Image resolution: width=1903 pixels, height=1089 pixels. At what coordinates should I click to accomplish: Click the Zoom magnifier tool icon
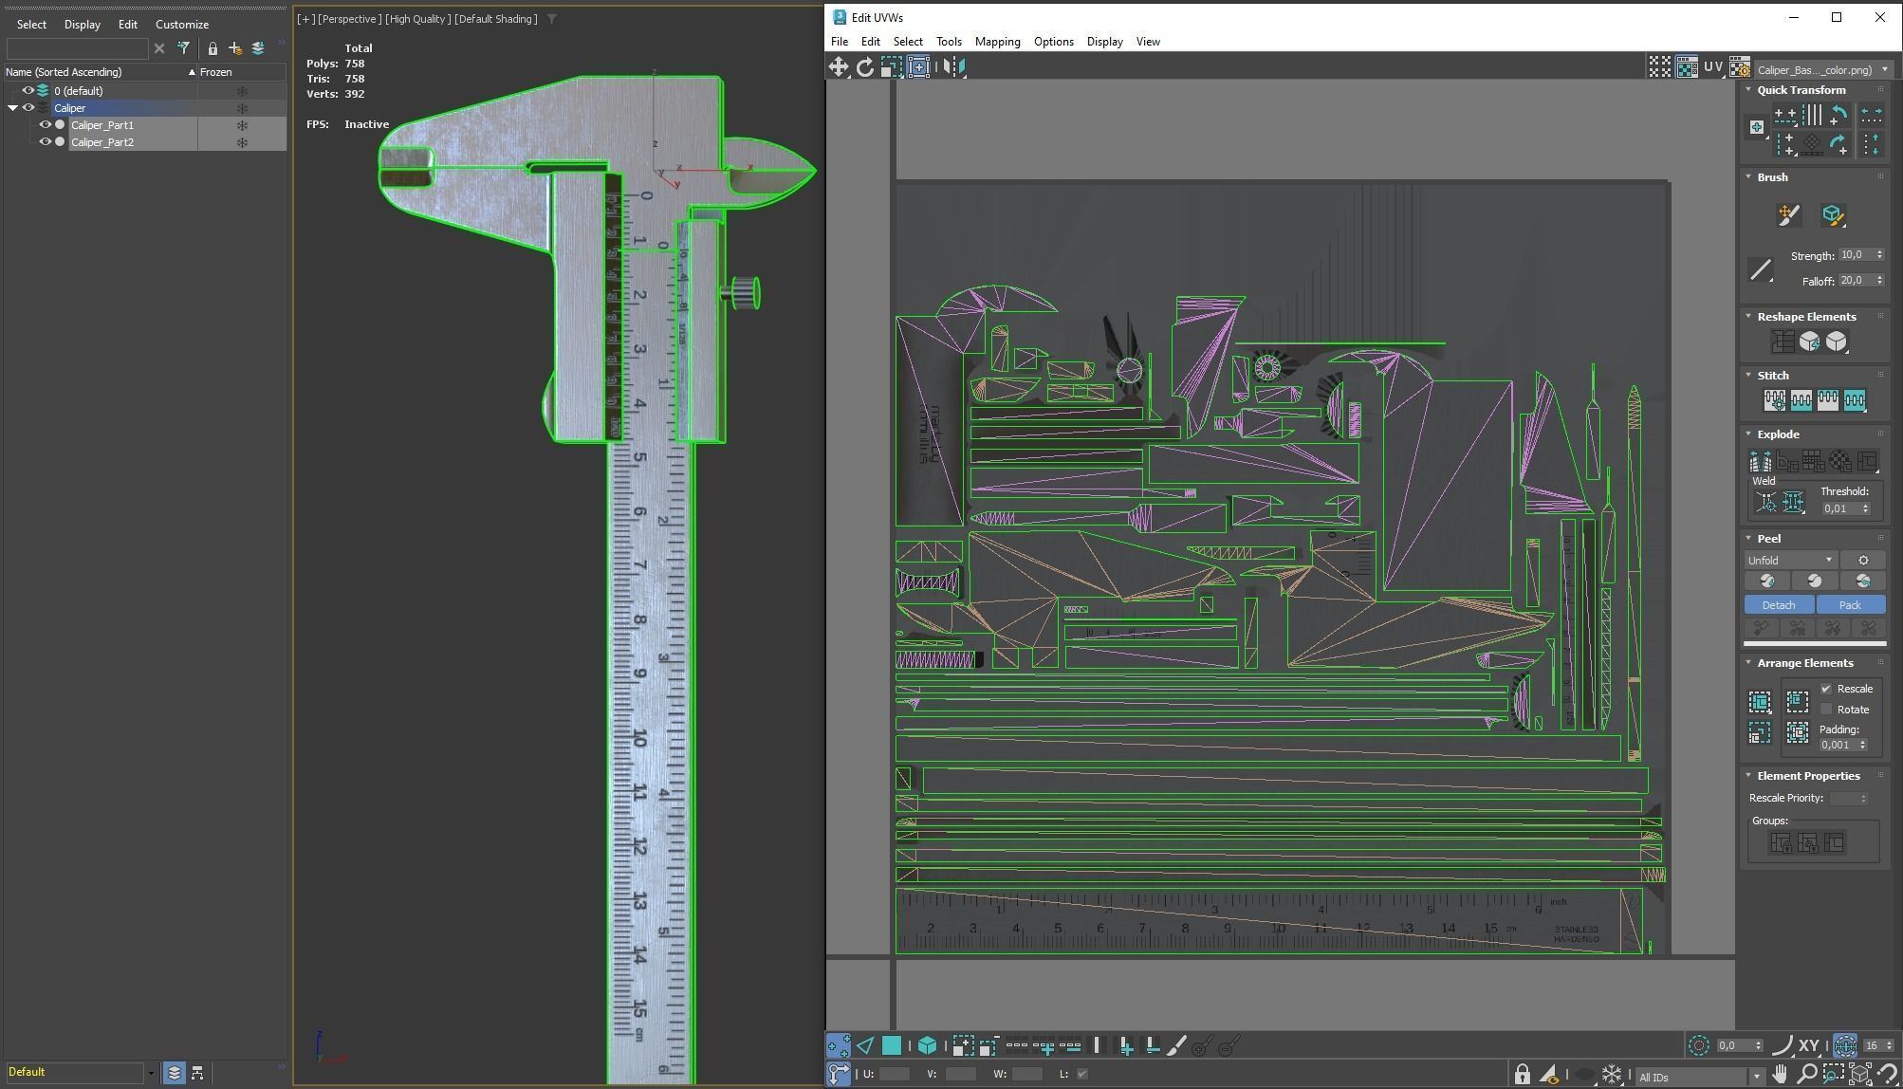pyautogui.click(x=1806, y=1074)
